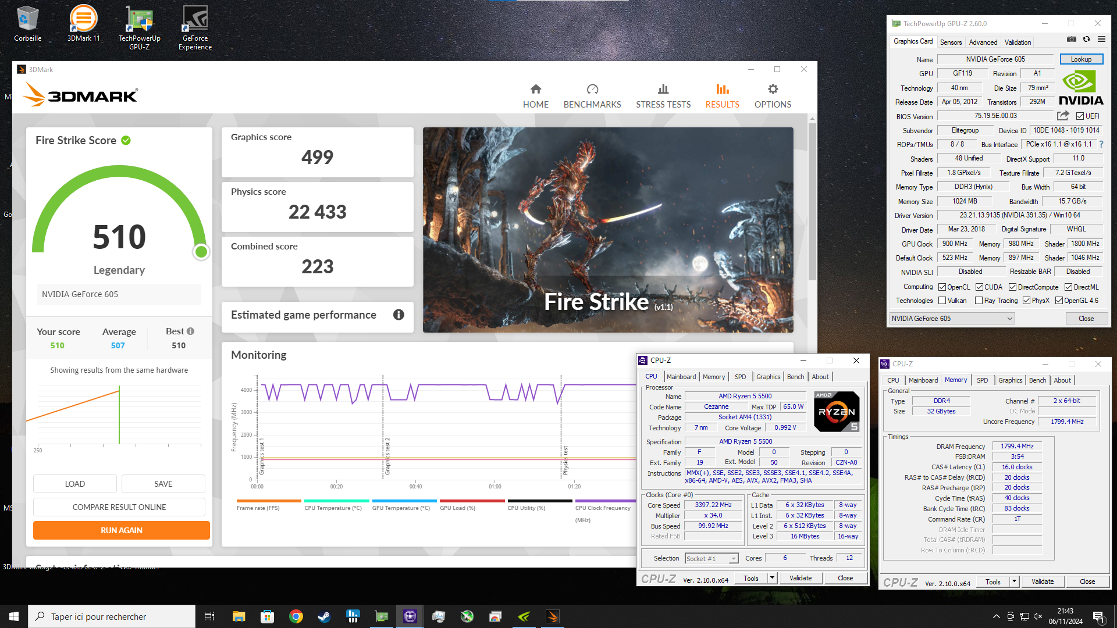Open the 3DMark 11 desktop shortcut

[83, 24]
